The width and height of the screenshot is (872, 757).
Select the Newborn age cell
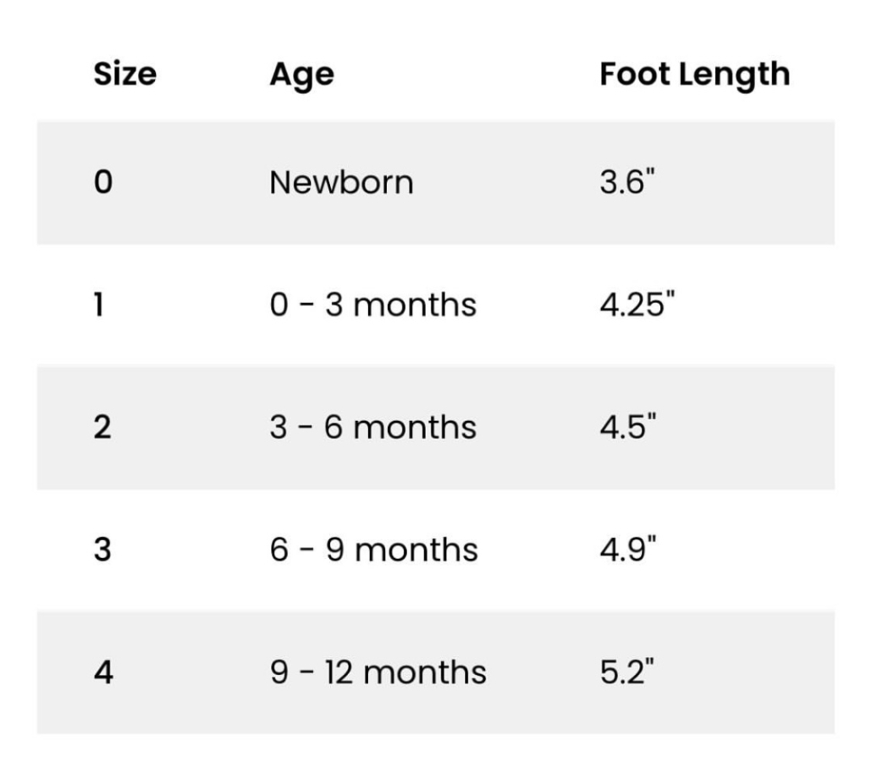click(341, 182)
